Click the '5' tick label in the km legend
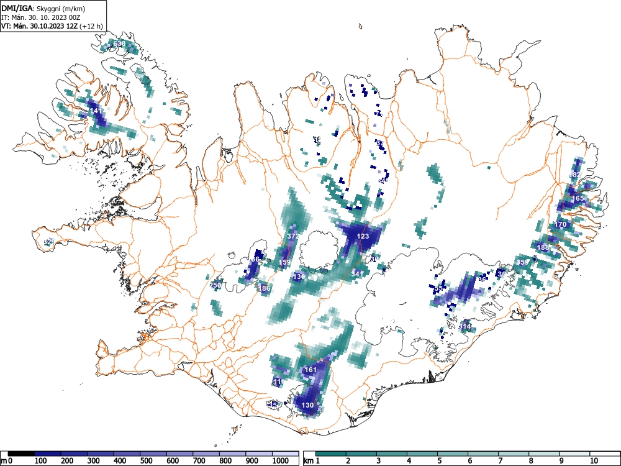621x466 pixels. 440,460
